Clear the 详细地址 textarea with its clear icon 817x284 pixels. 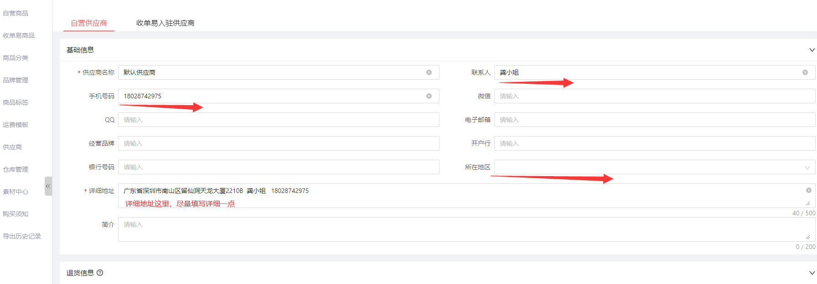(808, 190)
